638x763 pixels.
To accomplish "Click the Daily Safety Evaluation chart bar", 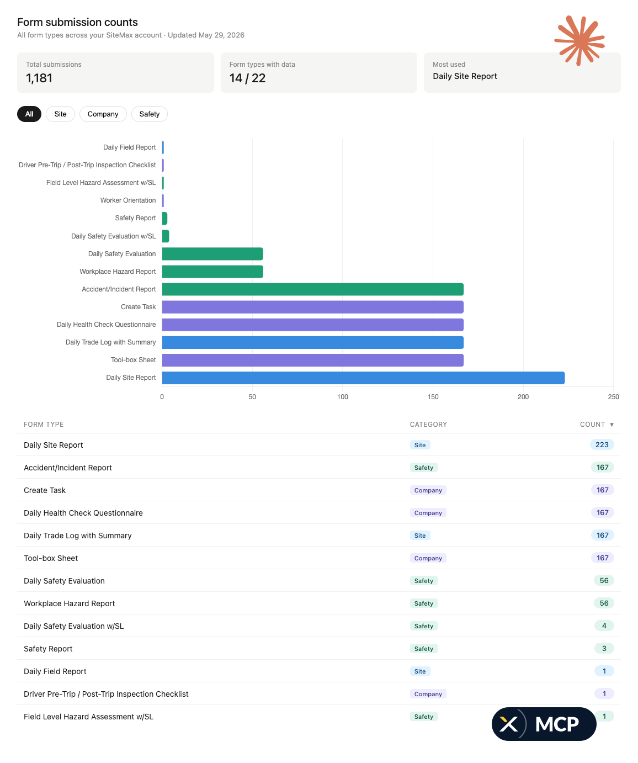I will pos(212,254).
